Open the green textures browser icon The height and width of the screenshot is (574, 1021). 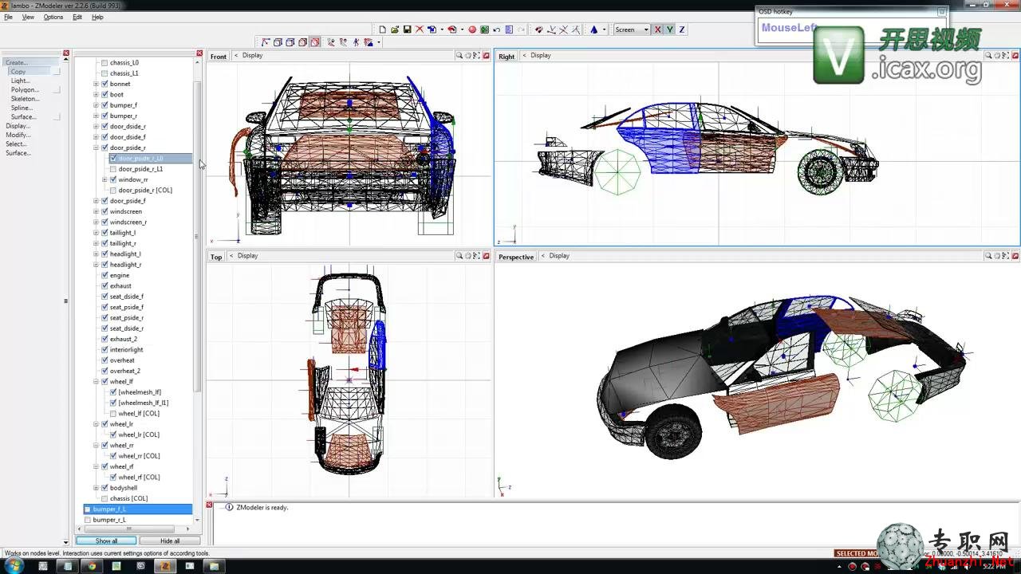point(484,29)
